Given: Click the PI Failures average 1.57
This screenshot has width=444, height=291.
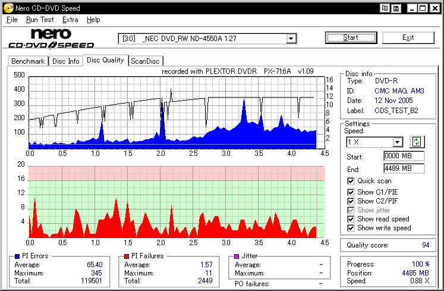Looking at the screenshot, I should [x=206, y=265].
